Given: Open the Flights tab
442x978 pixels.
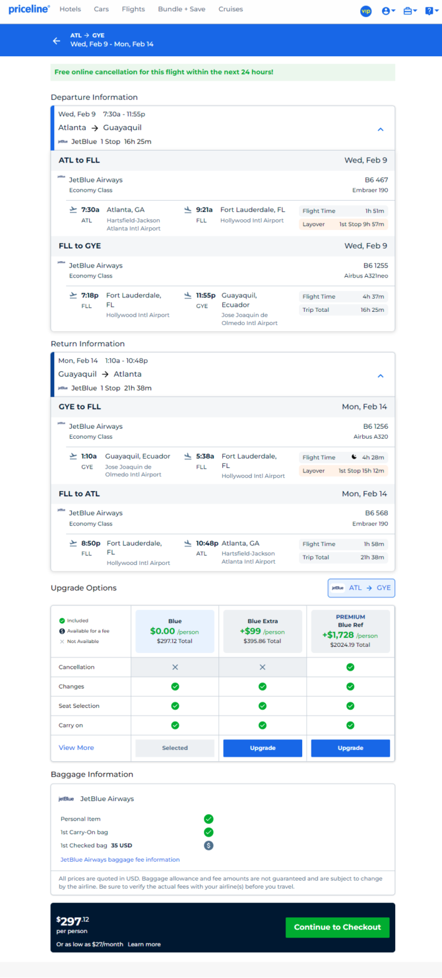Looking at the screenshot, I should click(x=133, y=9).
